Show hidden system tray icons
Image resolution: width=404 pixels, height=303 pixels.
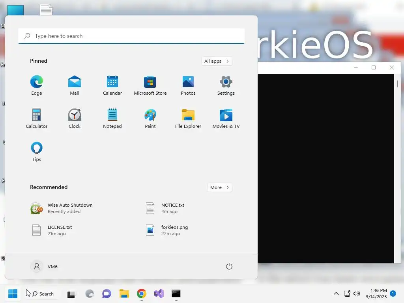[x=336, y=294]
